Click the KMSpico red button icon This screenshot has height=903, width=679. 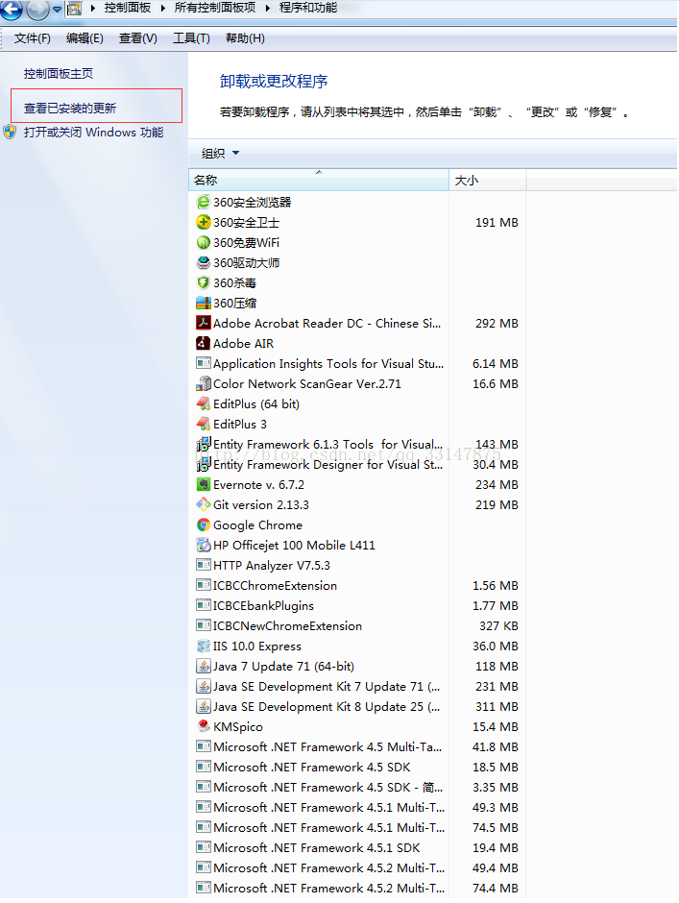(204, 726)
